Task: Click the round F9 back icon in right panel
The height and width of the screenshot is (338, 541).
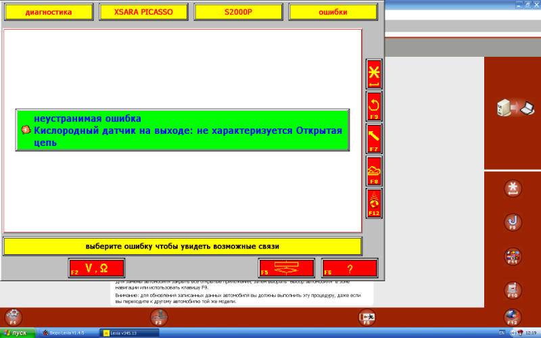Action: point(513,222)
